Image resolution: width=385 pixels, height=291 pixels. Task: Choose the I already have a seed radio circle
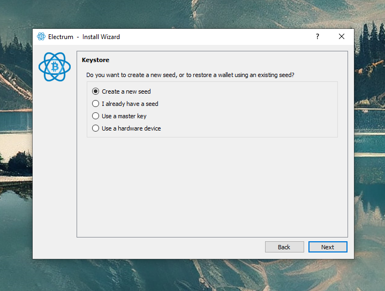(x=96, y=104)
